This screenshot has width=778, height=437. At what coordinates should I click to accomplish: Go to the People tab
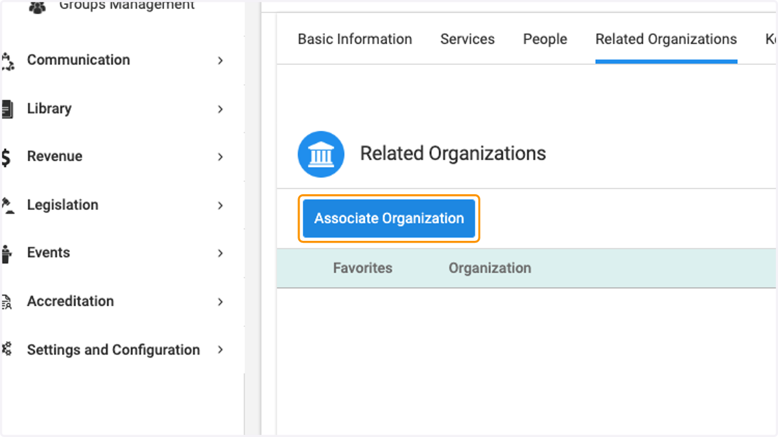coord(545,39)
